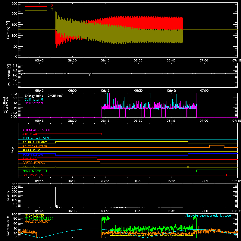This screenshot has width=241, height=241.
Task: Click the dim AAZ_FLAG label
Action: (30, 167)
